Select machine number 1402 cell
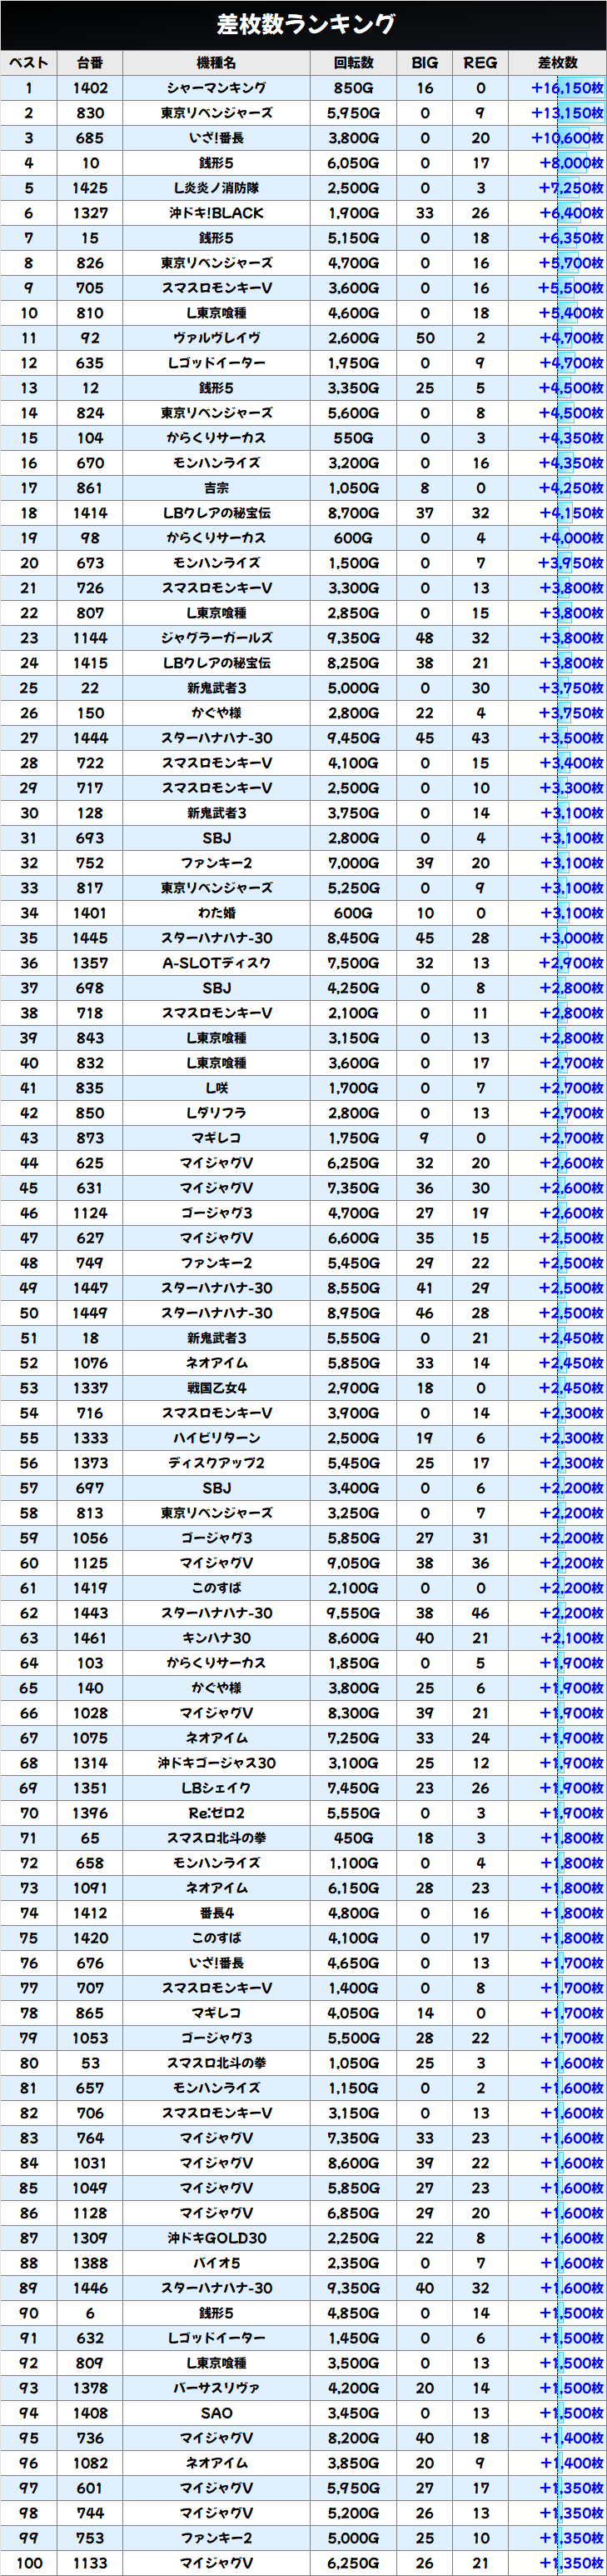607x2576 pixels. click(90, 88)
